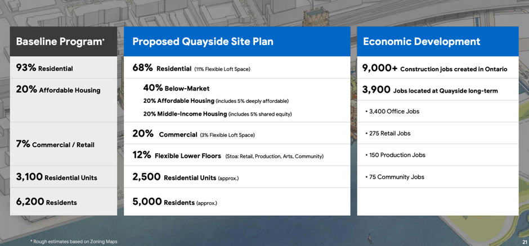Click '20% Affordable Housing' in Baseline Program
529x246 pixels.
click(58, 89)
